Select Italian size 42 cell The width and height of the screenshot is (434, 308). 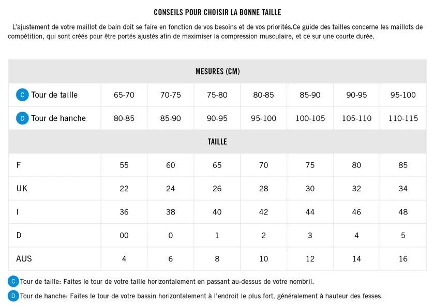click(263, 212)
